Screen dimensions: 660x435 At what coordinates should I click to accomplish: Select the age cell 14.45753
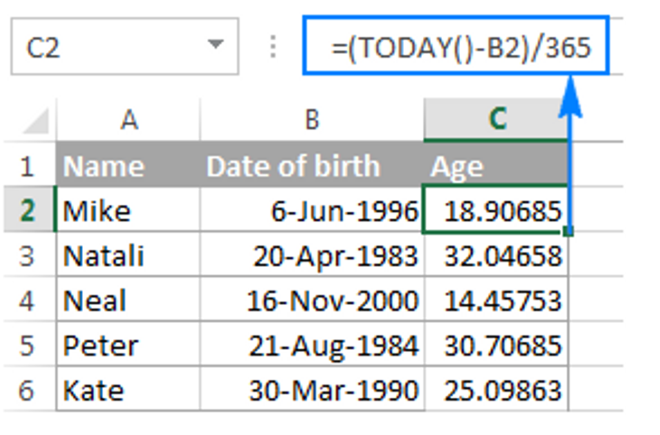pos(496,301)
